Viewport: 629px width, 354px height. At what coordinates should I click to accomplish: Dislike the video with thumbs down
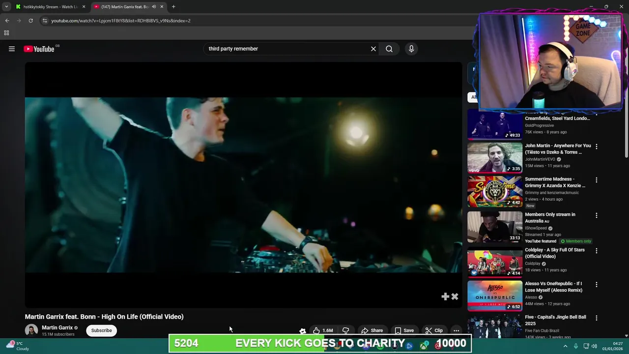coord(345,330)
